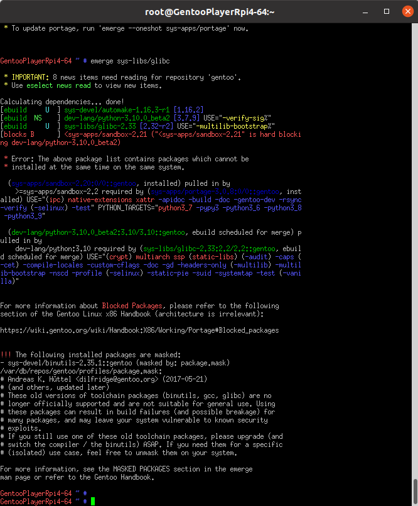Click '!!! The following installed packages are masked' line
Viewport: 418px width, 506px height.
pyautogui.click(x=90, y=355)
